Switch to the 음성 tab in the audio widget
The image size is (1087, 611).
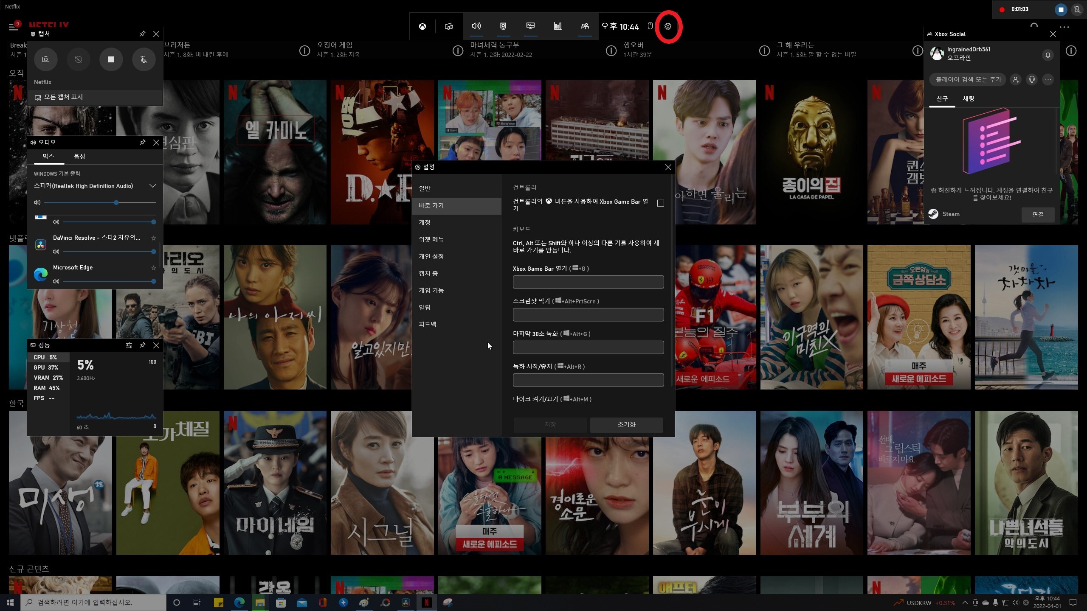79,157
